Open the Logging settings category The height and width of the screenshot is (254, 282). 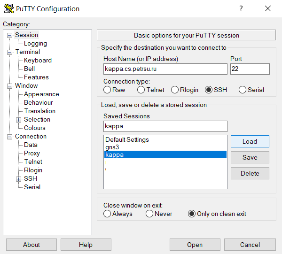(x=35, y=44)
